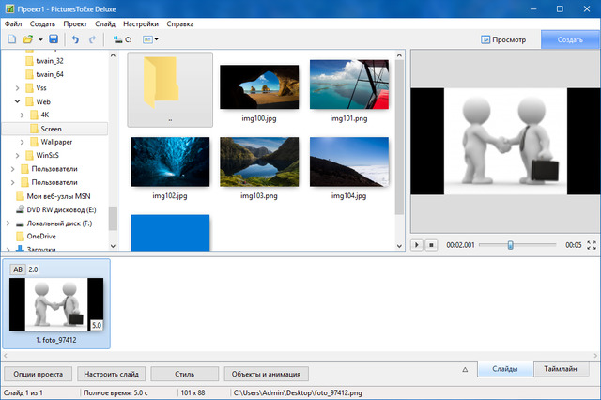Open the Слайд menu
The width and height of the screenshot is (601, 400).
pyautogui.click(x=105, y=23)
